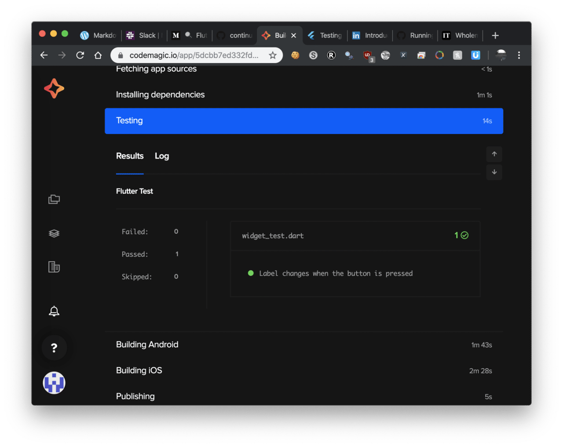The width and height of the screenshot is (563, 447).
Task: Switch to the LinkedIn Introduction browser tab
Action: 370,35
